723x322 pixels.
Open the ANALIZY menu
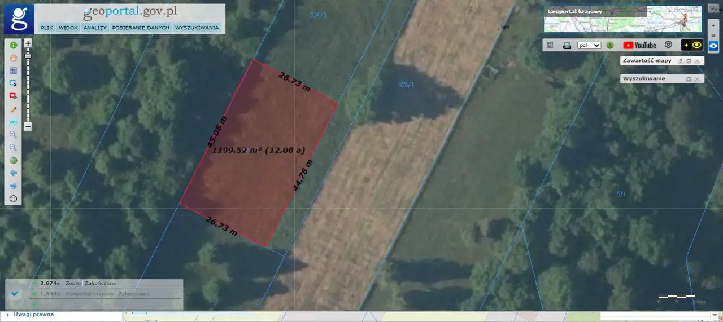pos(95,27)
